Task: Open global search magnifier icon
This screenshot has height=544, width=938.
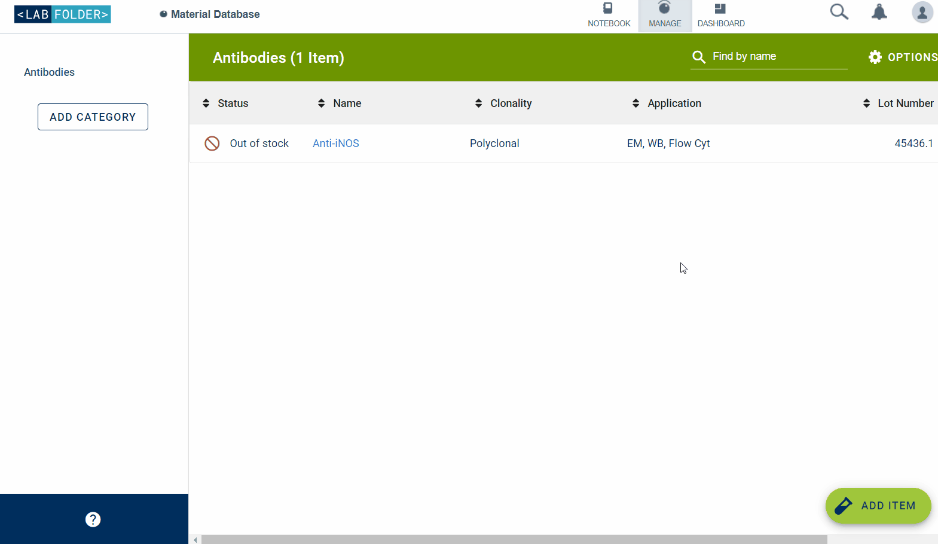Action: (x=839, y=12)
